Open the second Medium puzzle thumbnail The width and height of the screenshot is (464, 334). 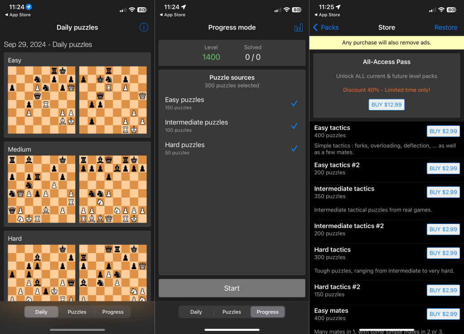113,189
